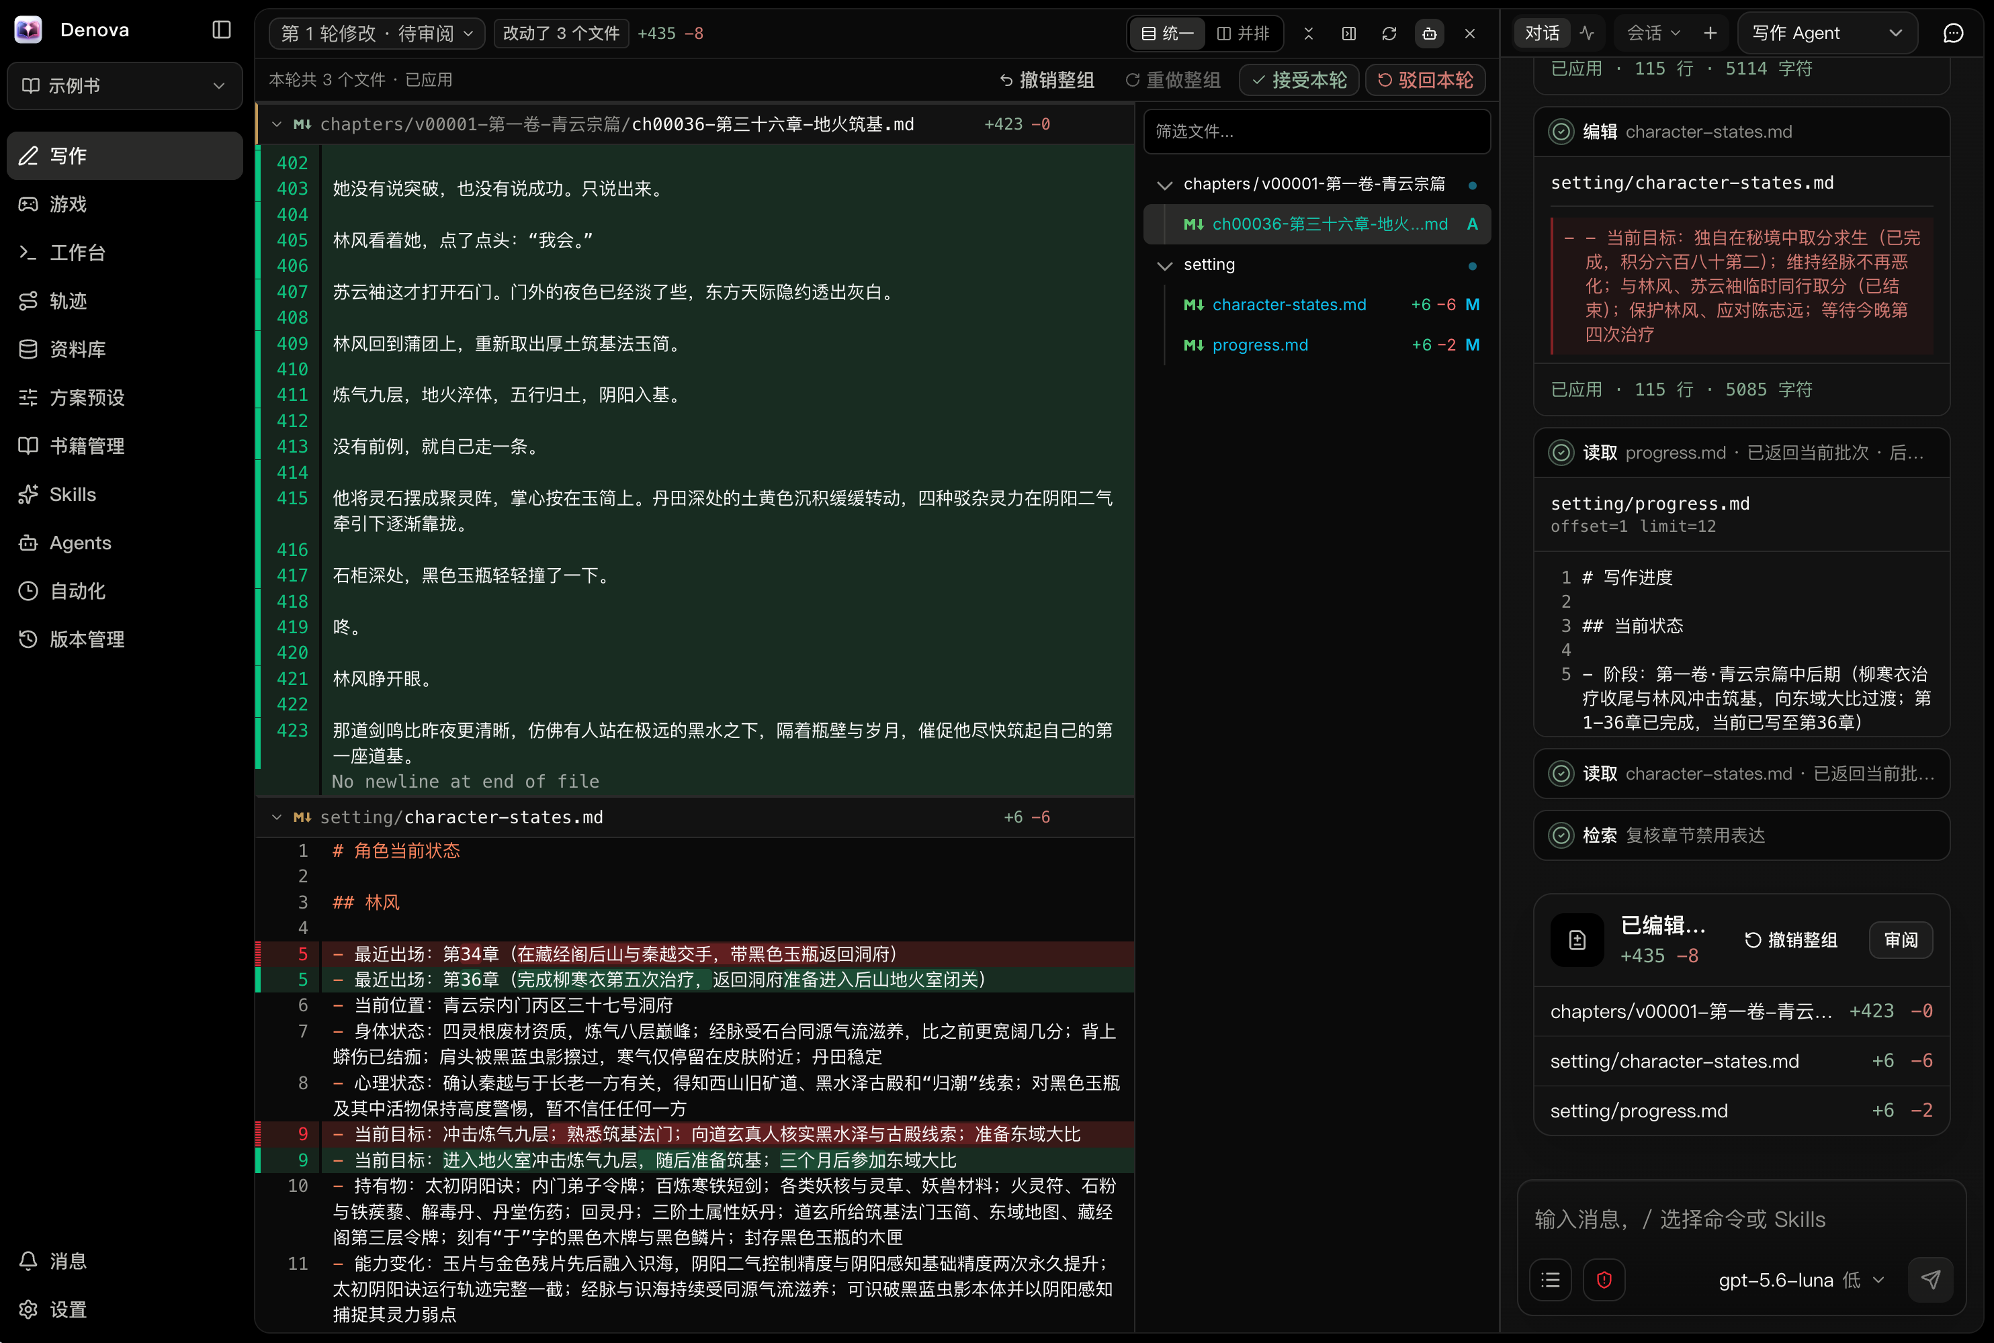The height and width of the screenshot is (1343, 1994).
Task: Open the 资料库 database section
Action: (124, 349)
